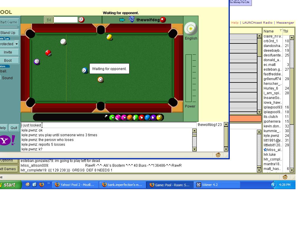This screenshot has width=302, height=227.
Task: Click the Sit button
Action: point(49,20)
